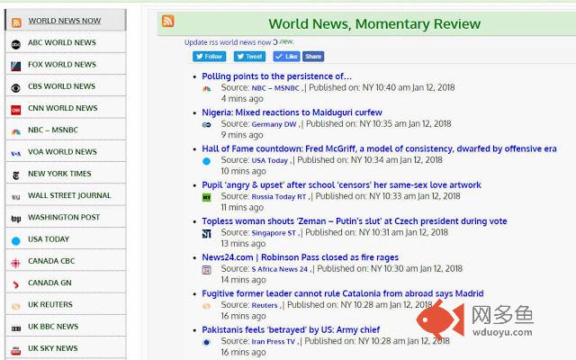Click the Reuters source link in Catalonia story
The width and height of the screenshot is (576, 360).
(265, 305)
